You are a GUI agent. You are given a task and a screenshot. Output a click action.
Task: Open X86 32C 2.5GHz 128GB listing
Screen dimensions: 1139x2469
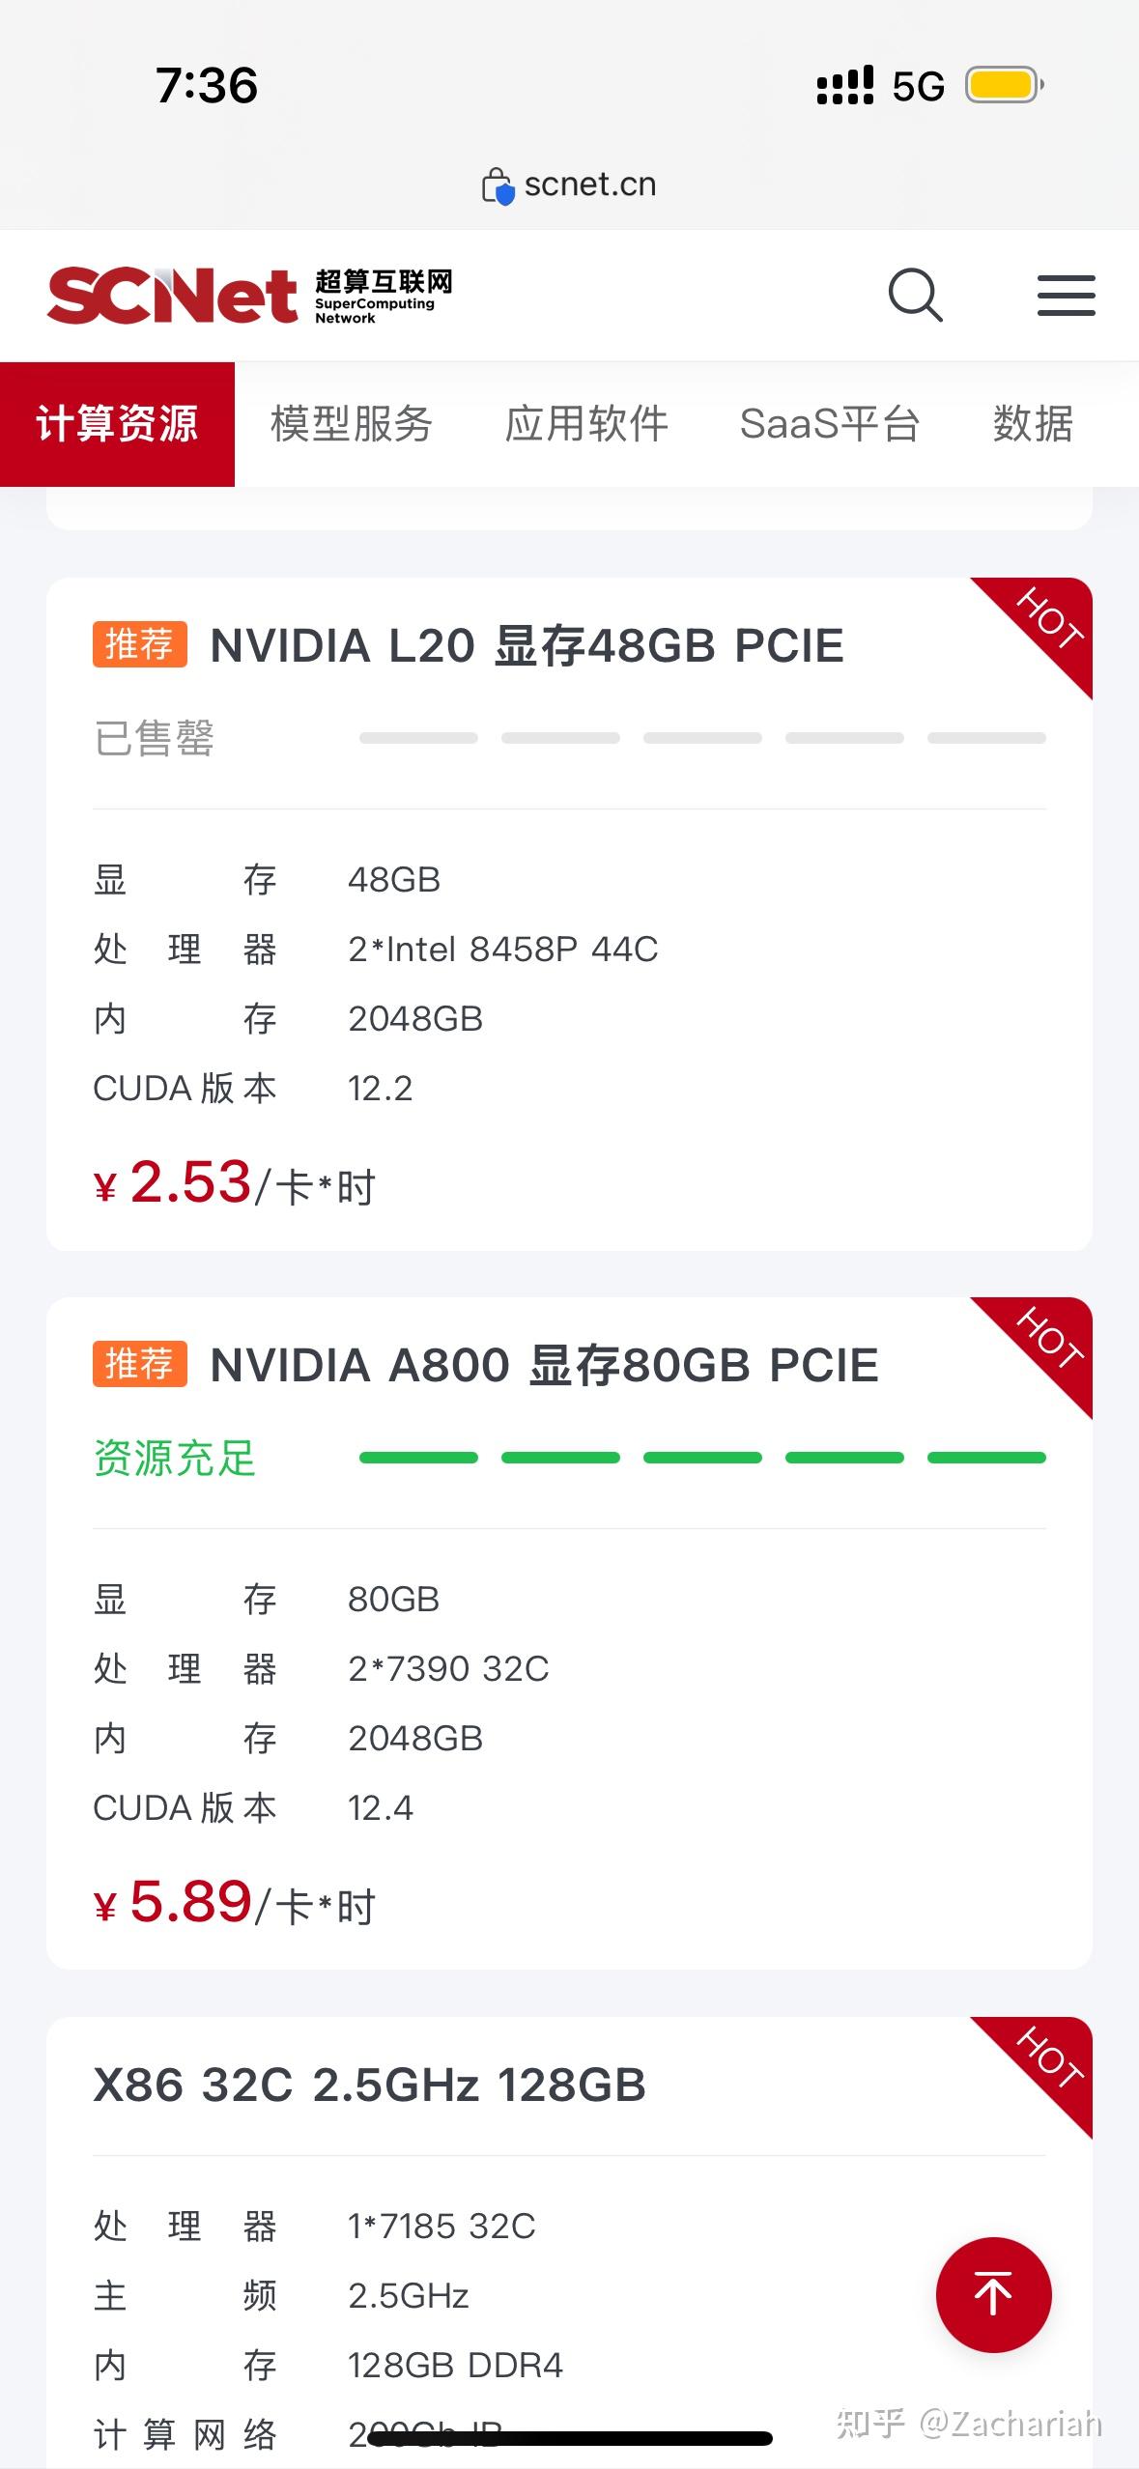[x=369, y=2085]
